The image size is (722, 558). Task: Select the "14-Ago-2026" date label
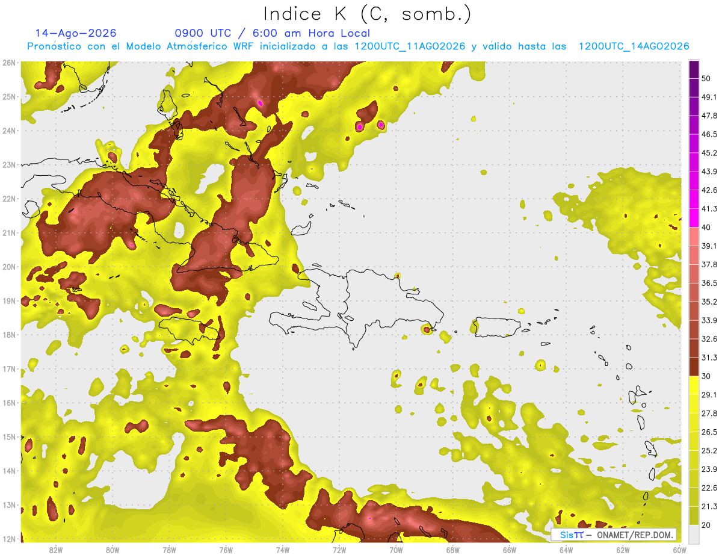76,33
